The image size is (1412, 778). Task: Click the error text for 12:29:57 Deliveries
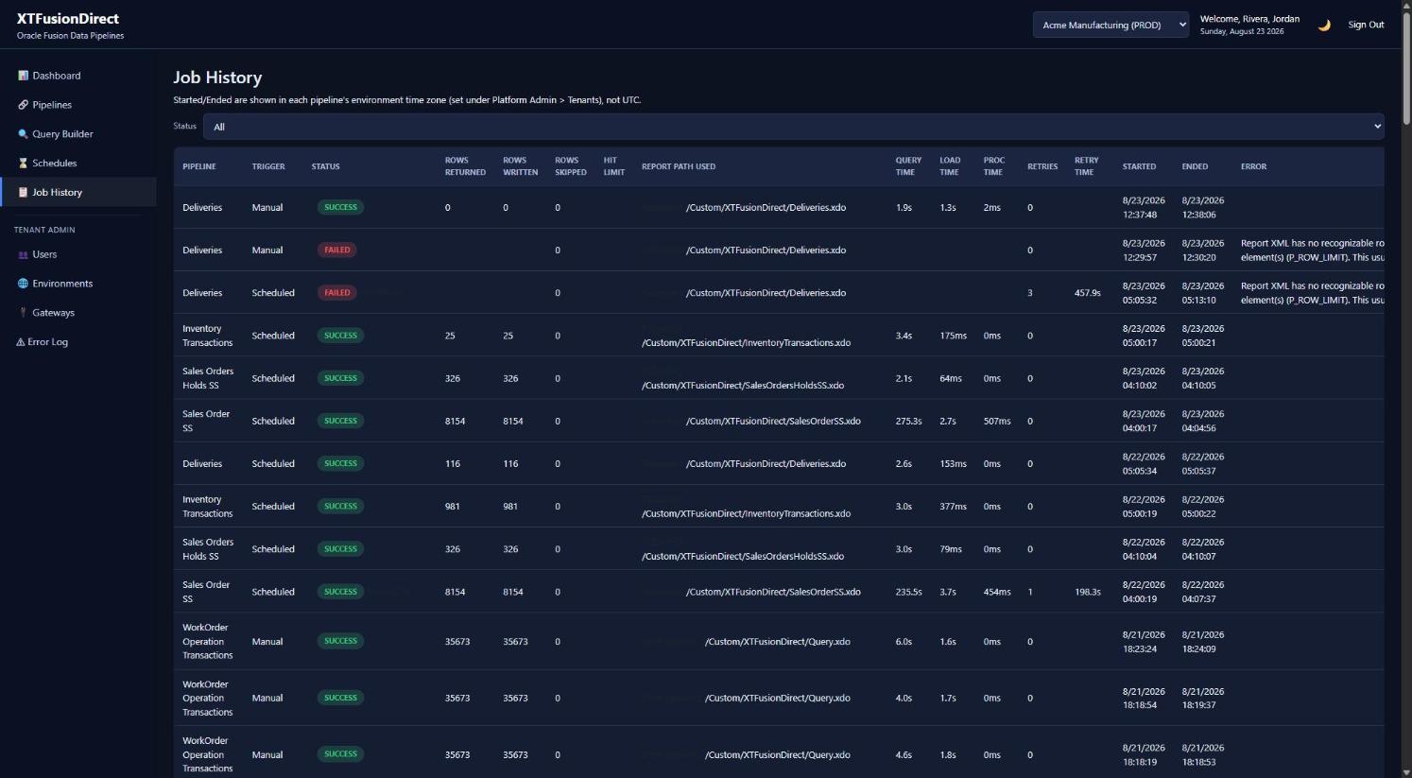(x=1312, y=250)
